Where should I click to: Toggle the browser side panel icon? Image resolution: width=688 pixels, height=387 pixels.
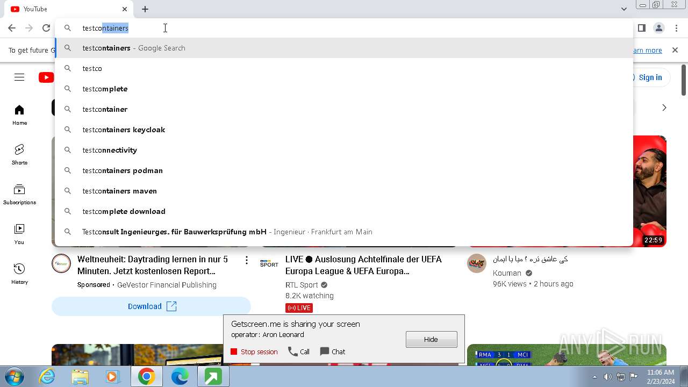[641, 28]
